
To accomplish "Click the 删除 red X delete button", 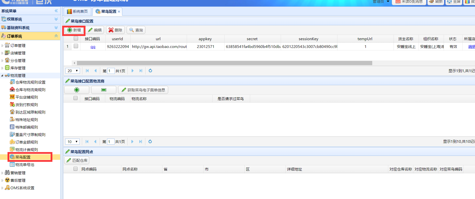I will (115, 30).
